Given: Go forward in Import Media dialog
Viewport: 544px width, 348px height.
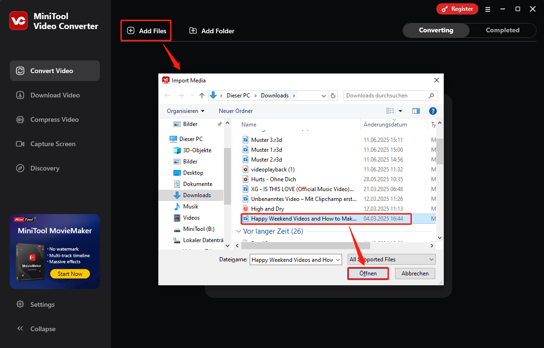Looking at the screenshot, I should (x=181, y=96).
